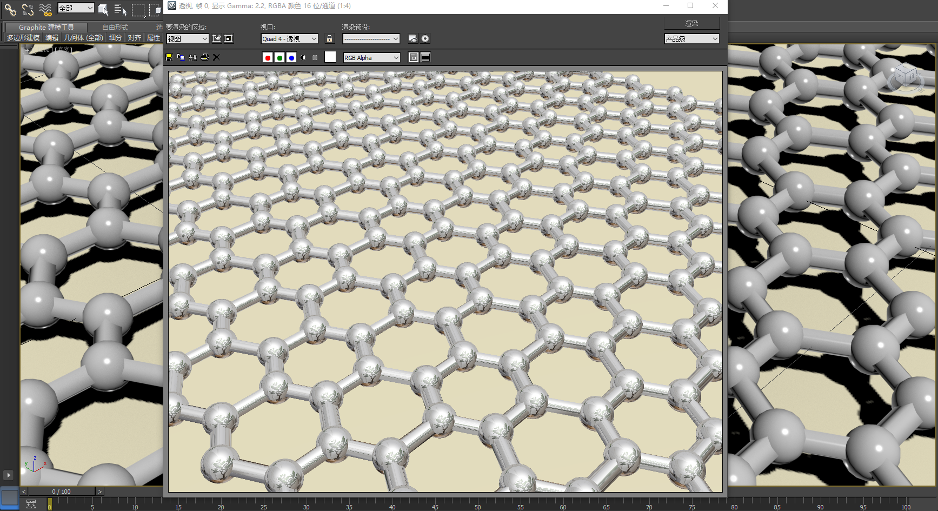Viewport: 938px width, 511px height.
Task: Expand the RGB Alpha channel dropdown
Action: (x=371, y=58)
